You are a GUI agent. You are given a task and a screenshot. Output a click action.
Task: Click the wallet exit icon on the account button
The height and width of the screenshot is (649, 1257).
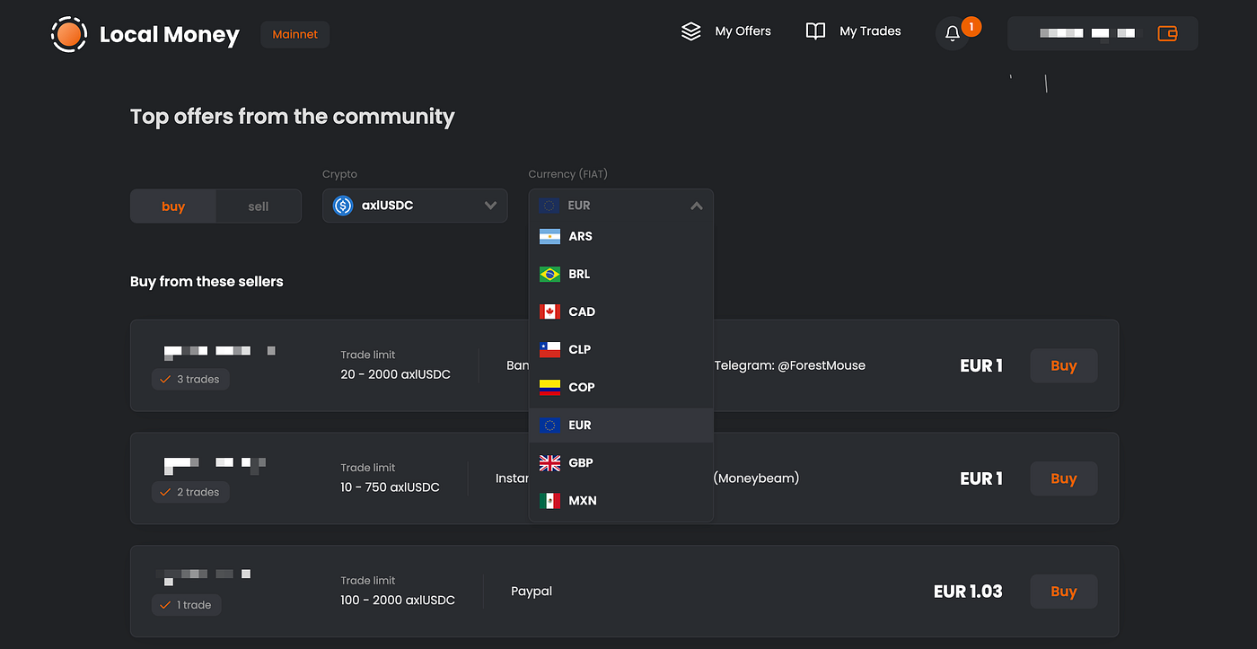(1167, 33)
